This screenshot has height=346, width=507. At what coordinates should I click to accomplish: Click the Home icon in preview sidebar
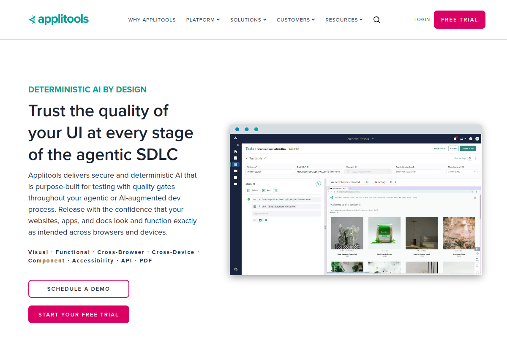point(235,151)
